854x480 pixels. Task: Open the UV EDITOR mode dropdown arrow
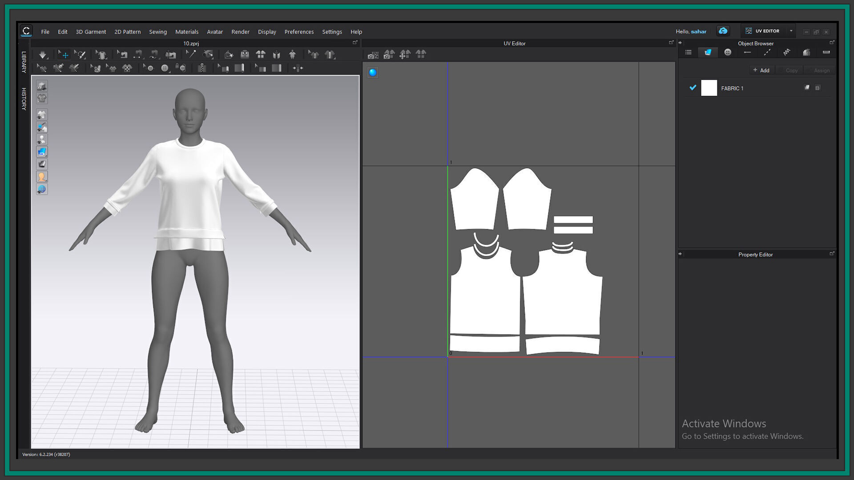[x=791, y=31]
